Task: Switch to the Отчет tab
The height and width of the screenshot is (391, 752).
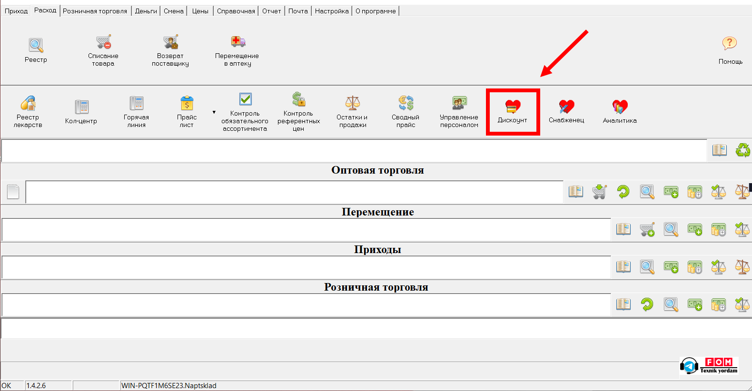Action: click(x=272, y=11)
